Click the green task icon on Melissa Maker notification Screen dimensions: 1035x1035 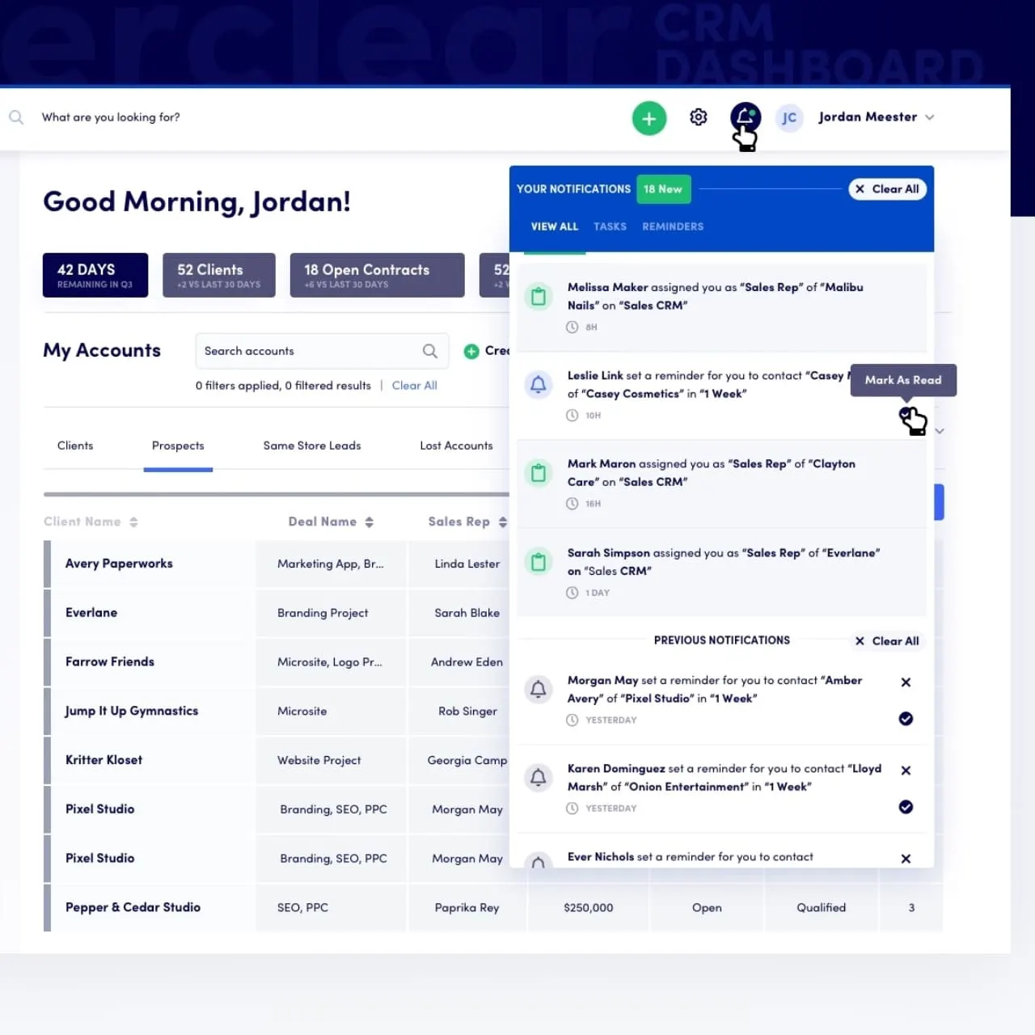pyautogui.click(x=539, y=296)
